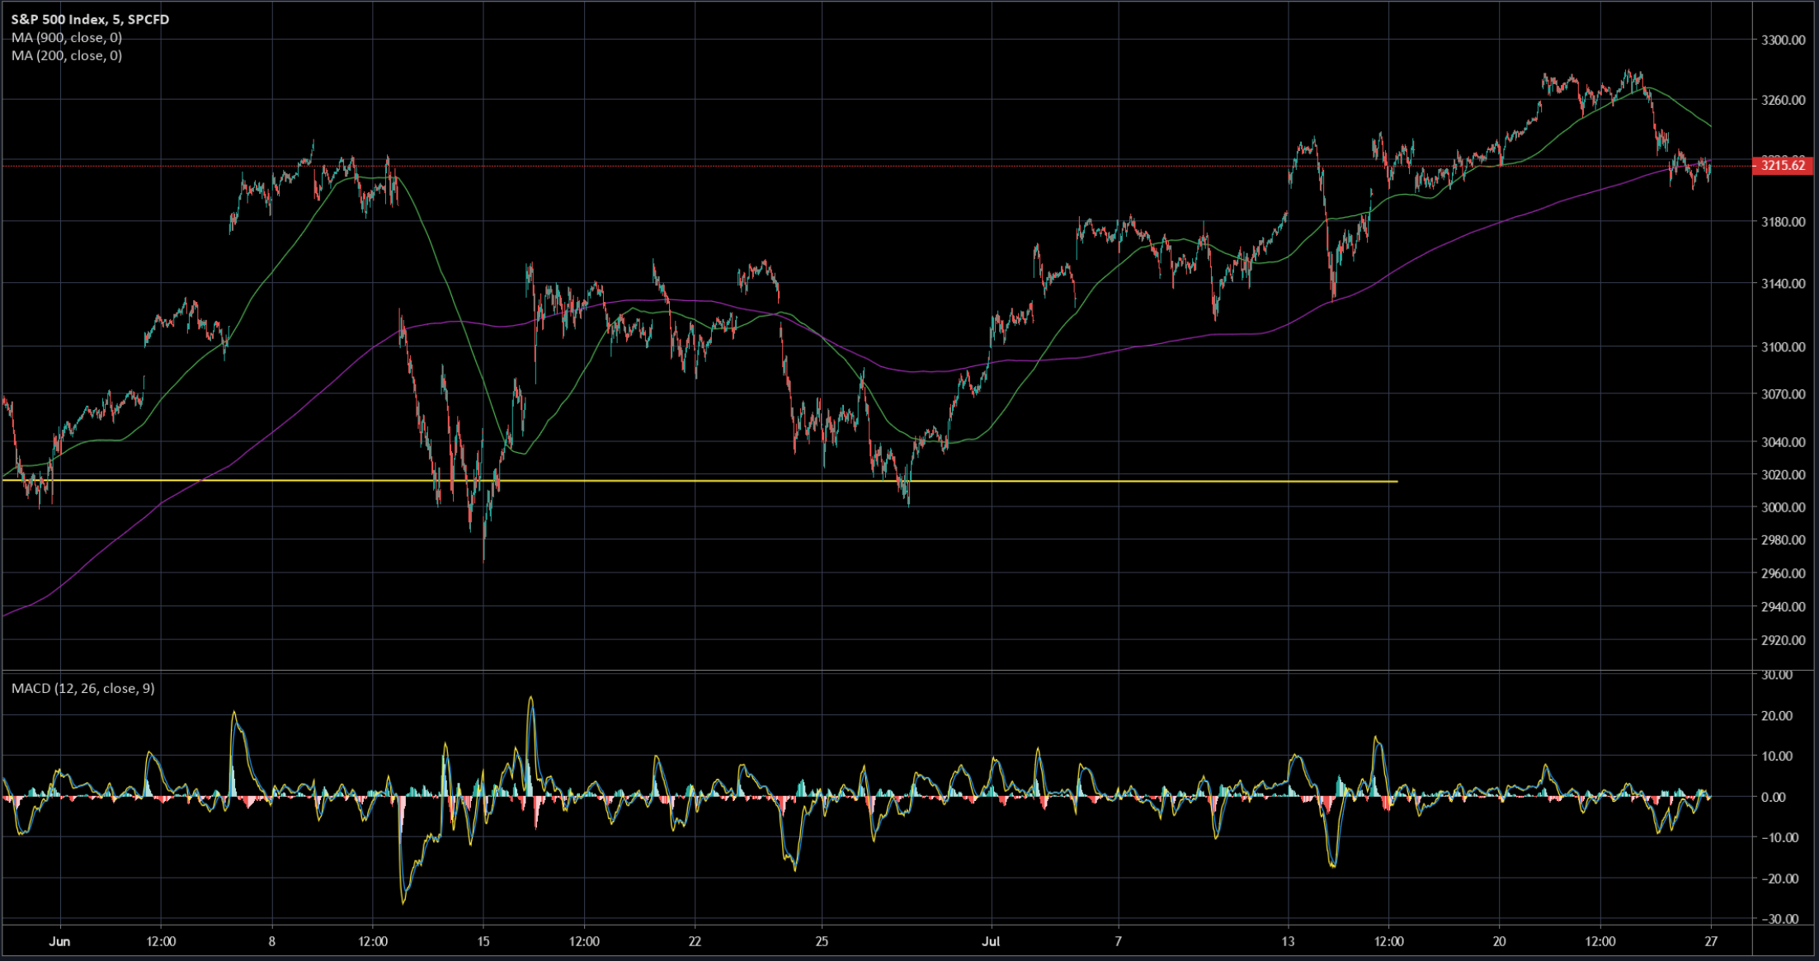Click the 3070.00 price axis label
The height and width of the screenshot is (961, 1819).
click(1783, 394)
